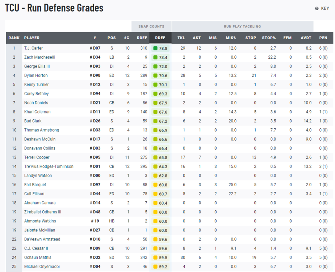The image size is (335, 272).
Task: Open Dylan Horton player link
Action: click(36, 75)
